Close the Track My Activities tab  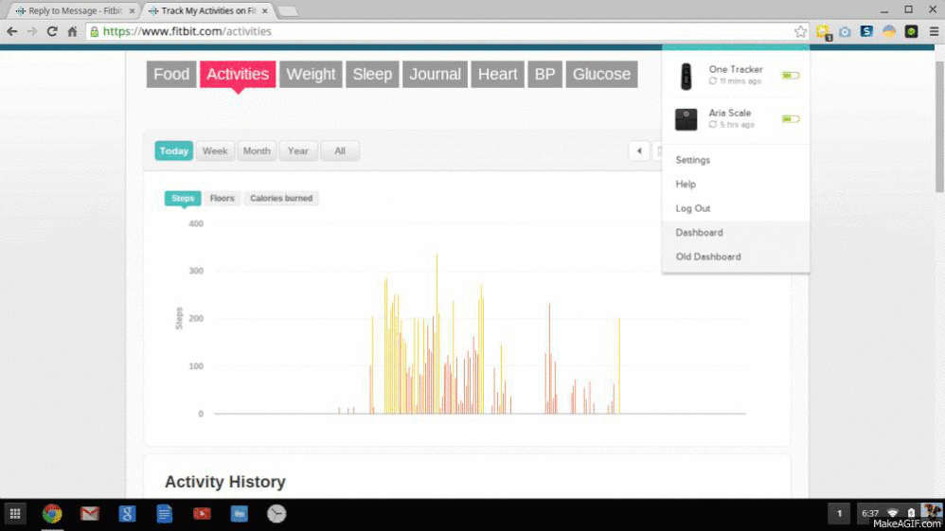[x=264, y=10]
